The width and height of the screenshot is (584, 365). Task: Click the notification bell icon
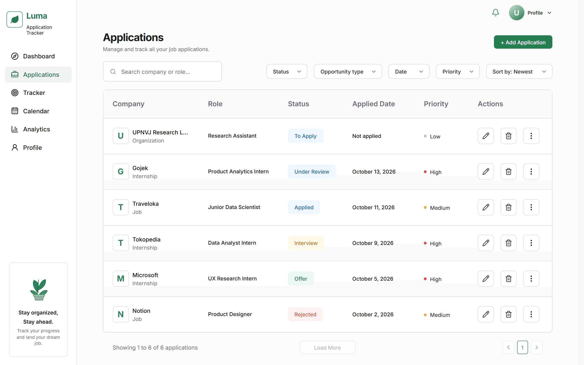tap(495, 13)
